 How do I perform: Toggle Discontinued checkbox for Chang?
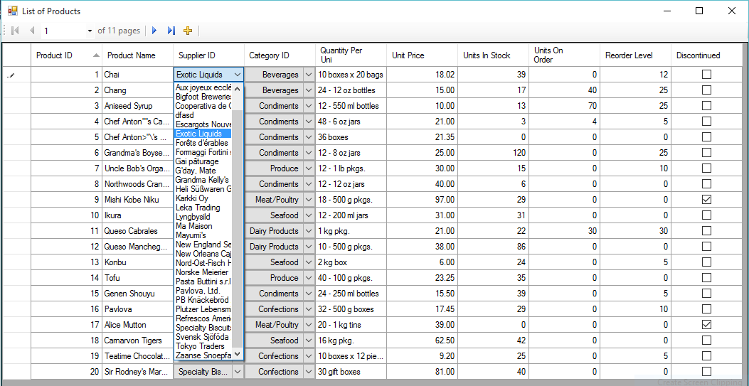pos(706,90)
